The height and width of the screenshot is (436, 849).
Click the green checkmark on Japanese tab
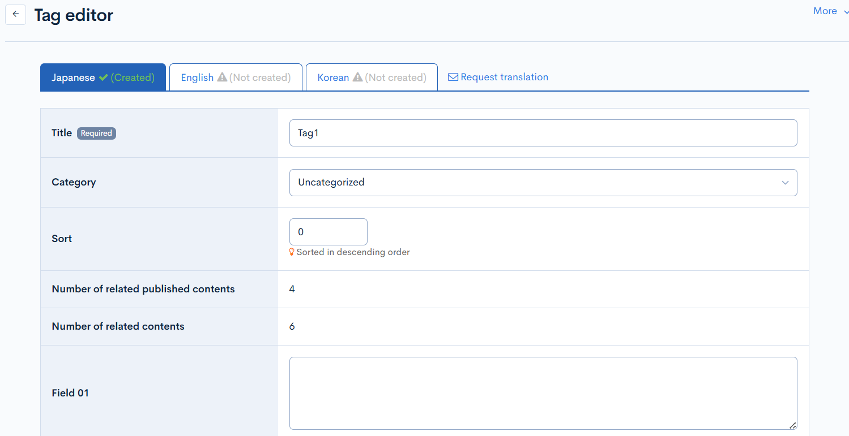click(x=103, y=77)
